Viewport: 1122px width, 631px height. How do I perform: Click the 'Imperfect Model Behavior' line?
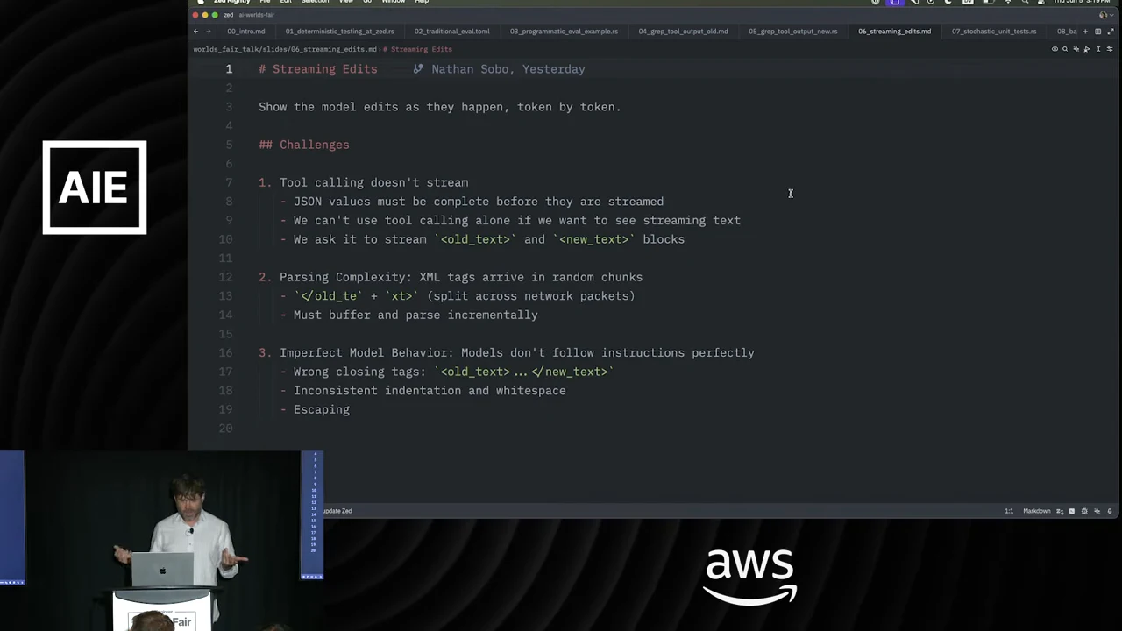[507, 352]
